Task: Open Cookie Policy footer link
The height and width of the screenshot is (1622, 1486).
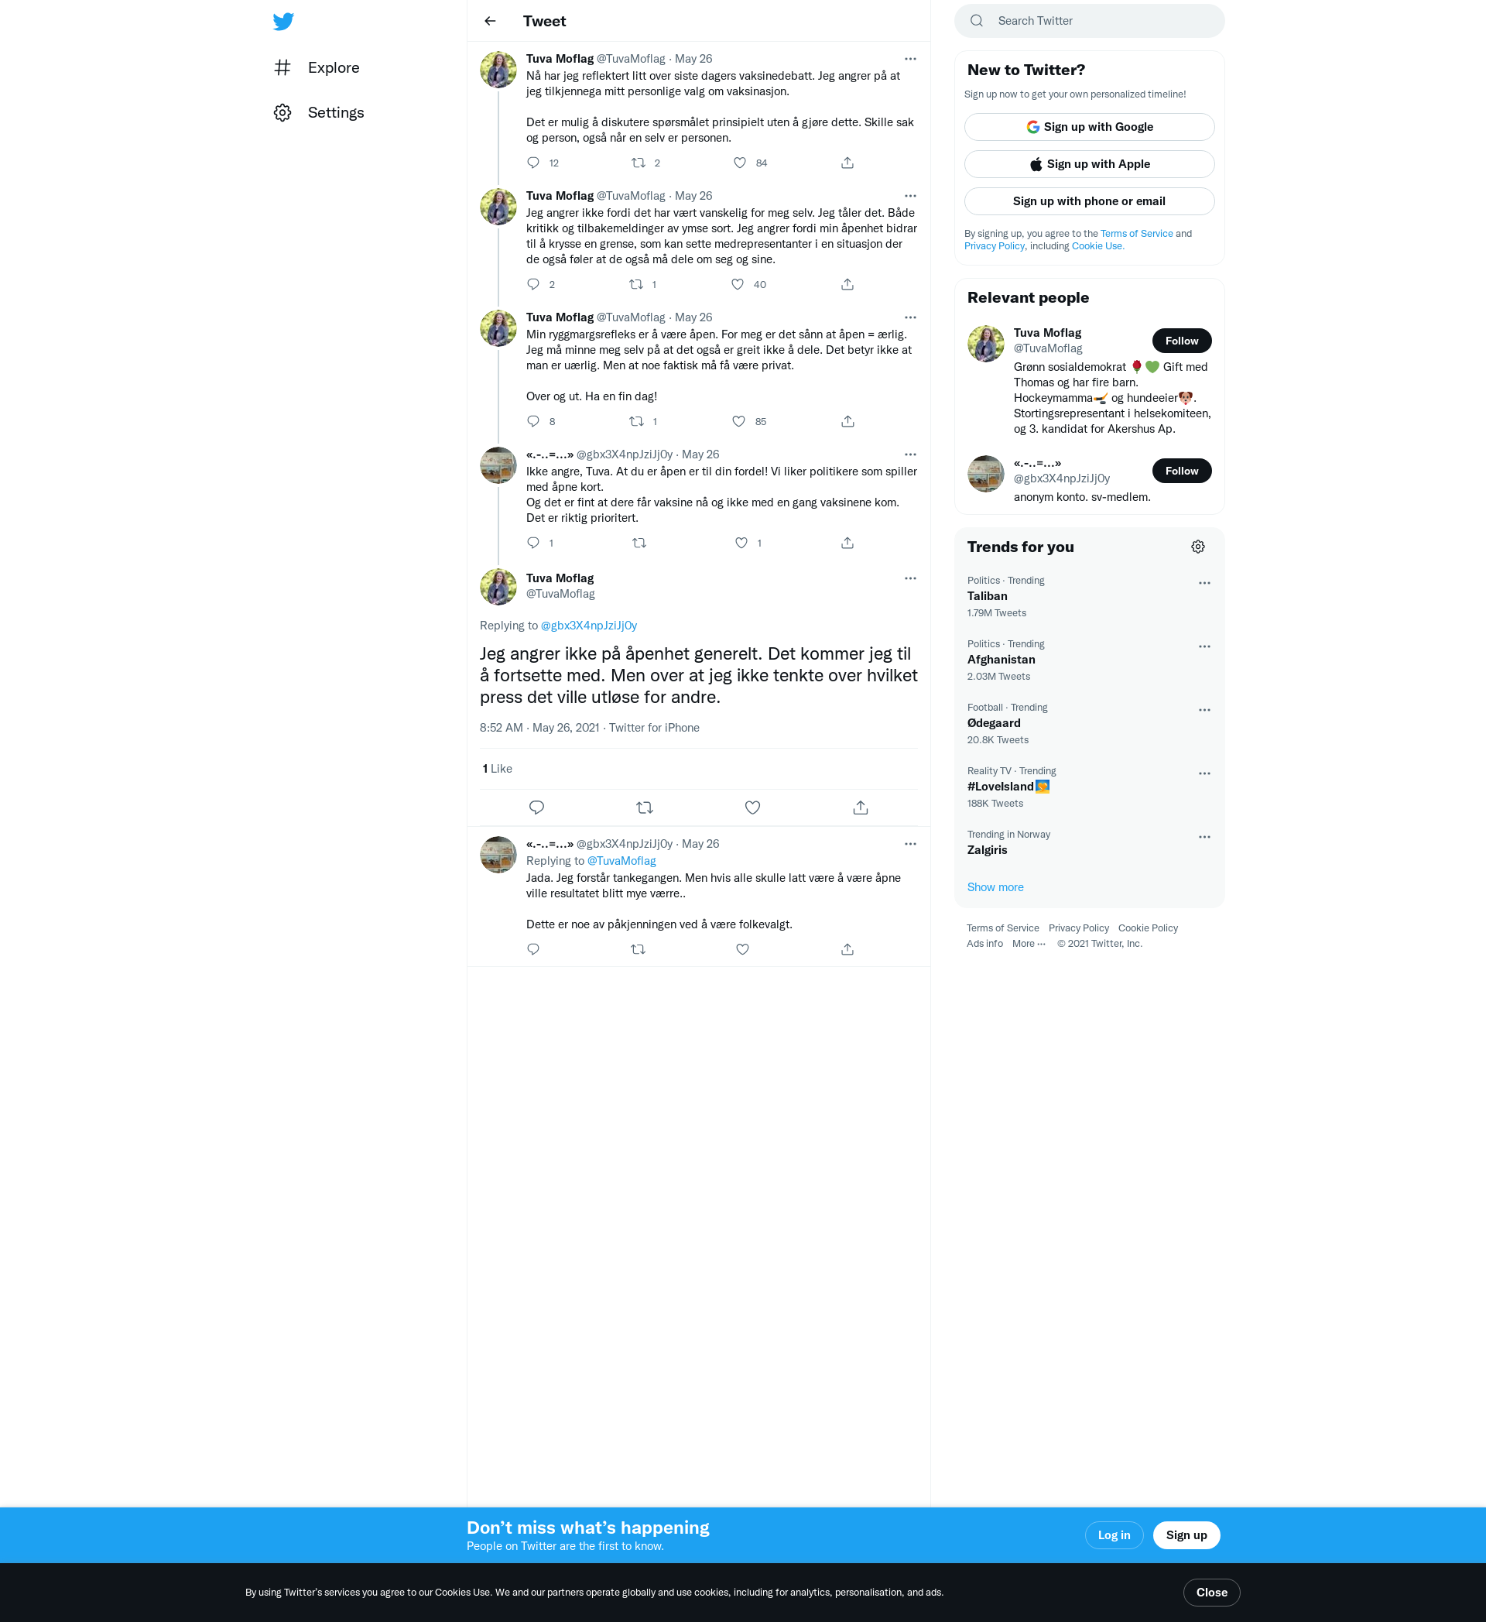Action: [x=1148, y=928]
